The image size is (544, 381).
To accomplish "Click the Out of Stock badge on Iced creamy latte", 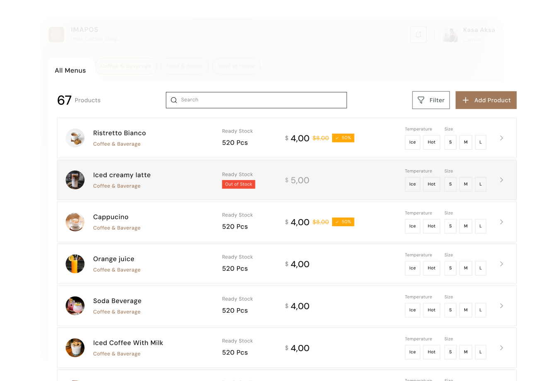I will [238, 184].
